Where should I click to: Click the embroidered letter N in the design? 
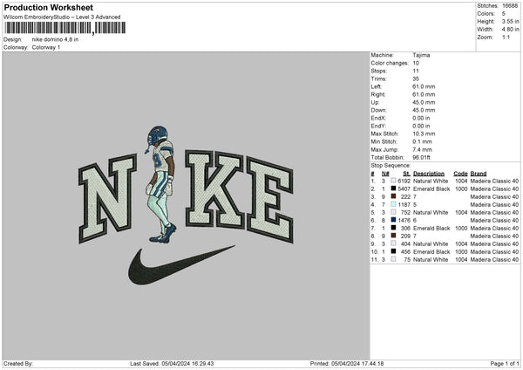107,198
